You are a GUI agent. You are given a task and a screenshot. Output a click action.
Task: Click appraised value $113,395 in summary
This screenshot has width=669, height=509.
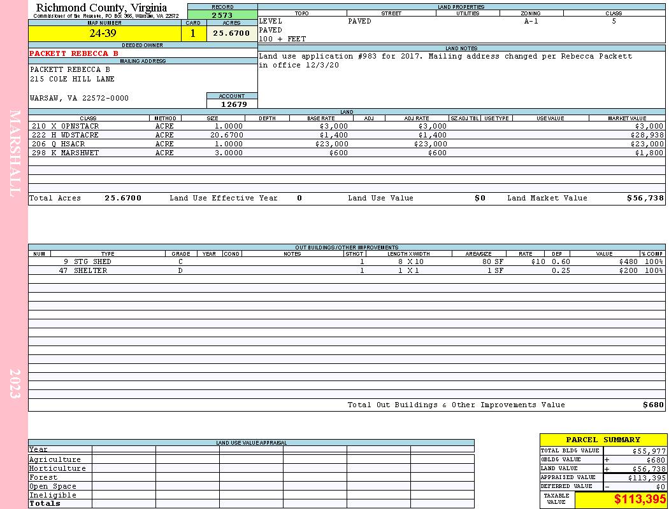647,478
